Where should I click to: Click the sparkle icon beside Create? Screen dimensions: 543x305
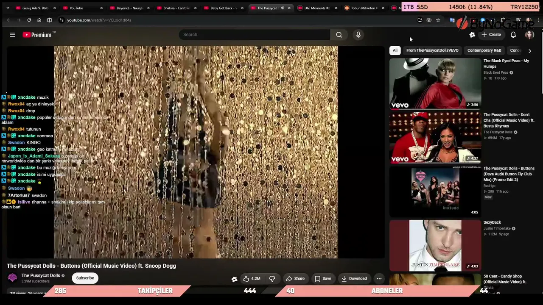point(472,35)
